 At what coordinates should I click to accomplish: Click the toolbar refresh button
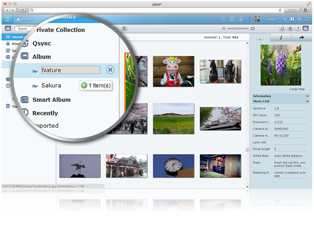click(x=282, y=28)
